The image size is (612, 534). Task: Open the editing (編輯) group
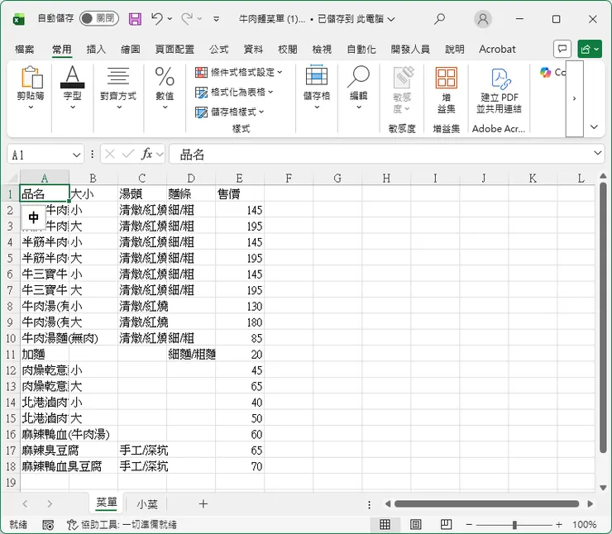click(x=358, y=88)
